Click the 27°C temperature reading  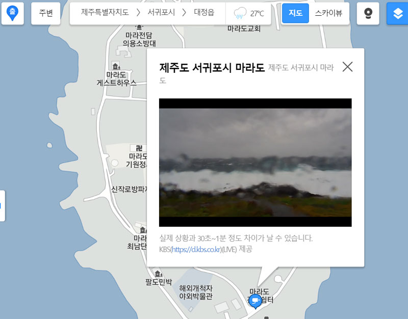click(257, 14)
